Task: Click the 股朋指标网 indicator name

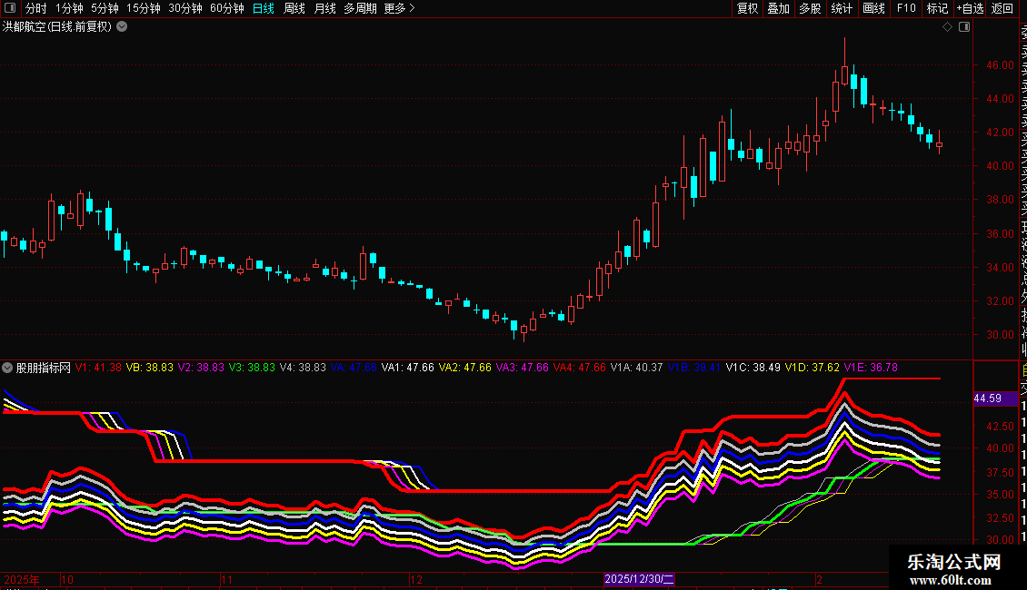Action: pos(44,368)
